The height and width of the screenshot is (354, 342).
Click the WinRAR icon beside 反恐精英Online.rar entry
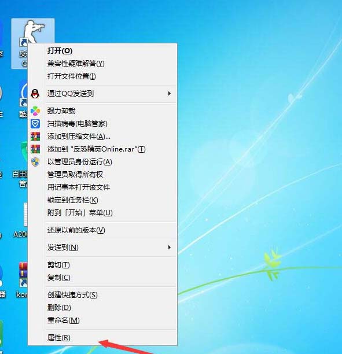[x=35, y=149]
